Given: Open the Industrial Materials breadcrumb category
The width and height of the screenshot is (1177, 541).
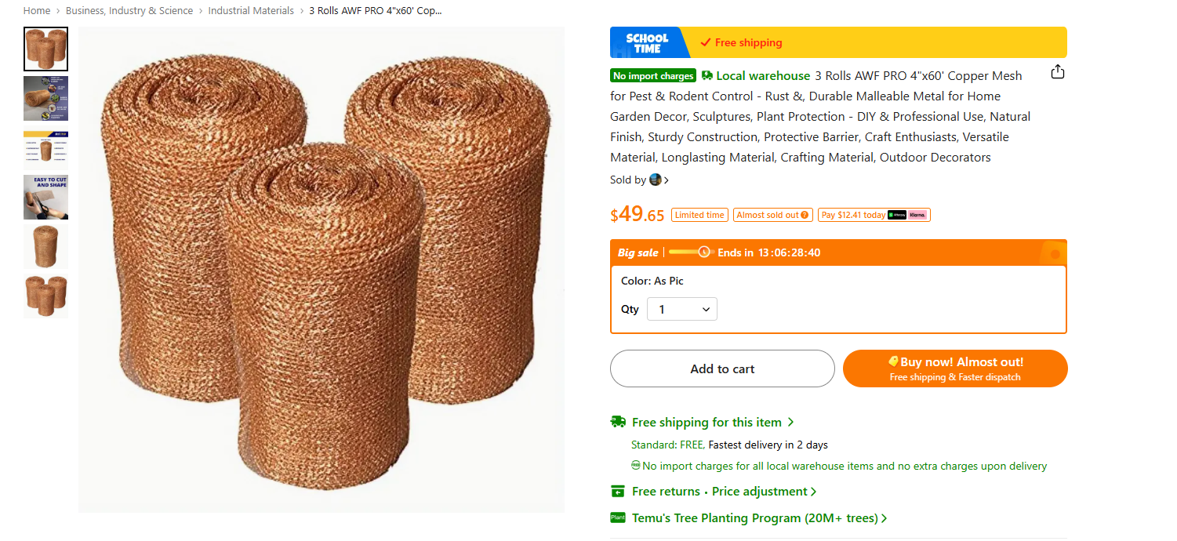Looking at the screenshot, I should [x=251, y=11].
